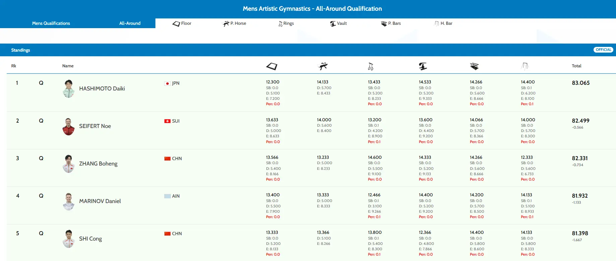616x261 pixels.
Task: Click the Pommel Horse column header icon
Action: 323,66
